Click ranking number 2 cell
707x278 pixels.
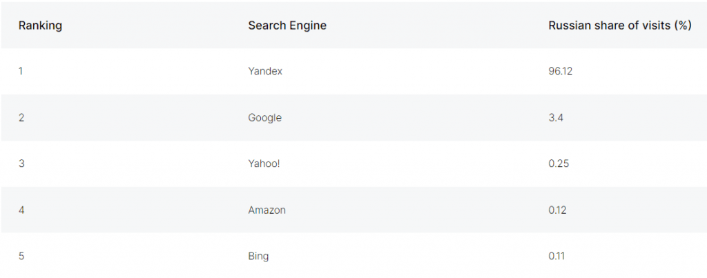21,117
